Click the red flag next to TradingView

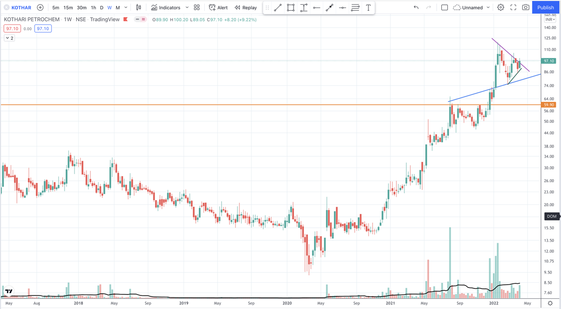point(126,20)
